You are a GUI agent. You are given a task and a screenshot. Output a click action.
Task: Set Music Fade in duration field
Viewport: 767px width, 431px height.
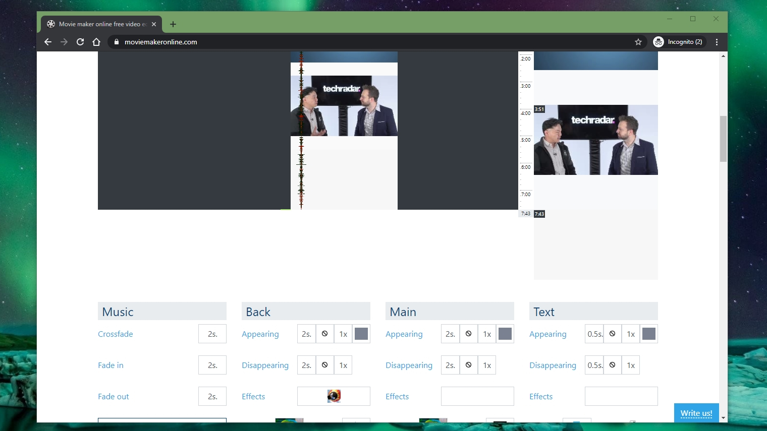point(212,365)
